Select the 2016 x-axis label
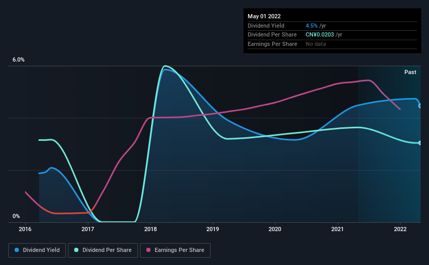The width and height of the screenshot is (429, 265). [x=25, y=229]
